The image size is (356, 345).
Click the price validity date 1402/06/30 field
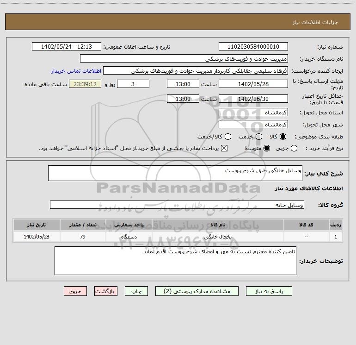click(253, 99)
